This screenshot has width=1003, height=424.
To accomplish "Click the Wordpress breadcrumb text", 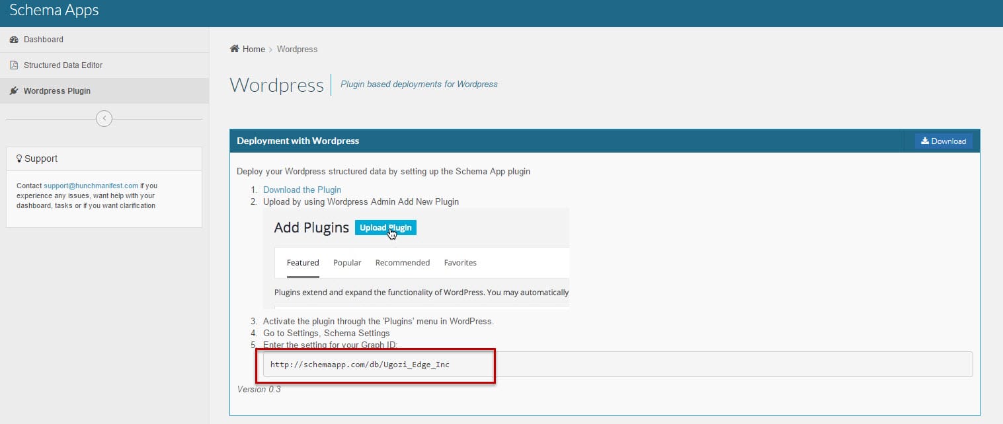I will (297, 50).
